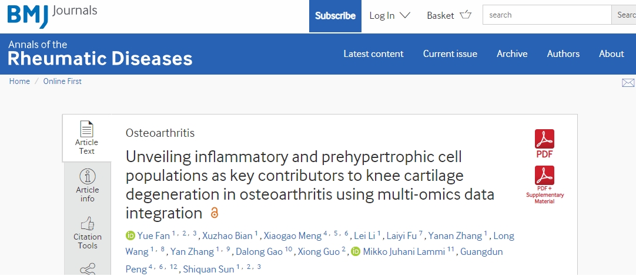Viewport: 636px width, 276px height.
Task: Go to the Archive page
Action: pyautogui.click(x=512, y=53)
